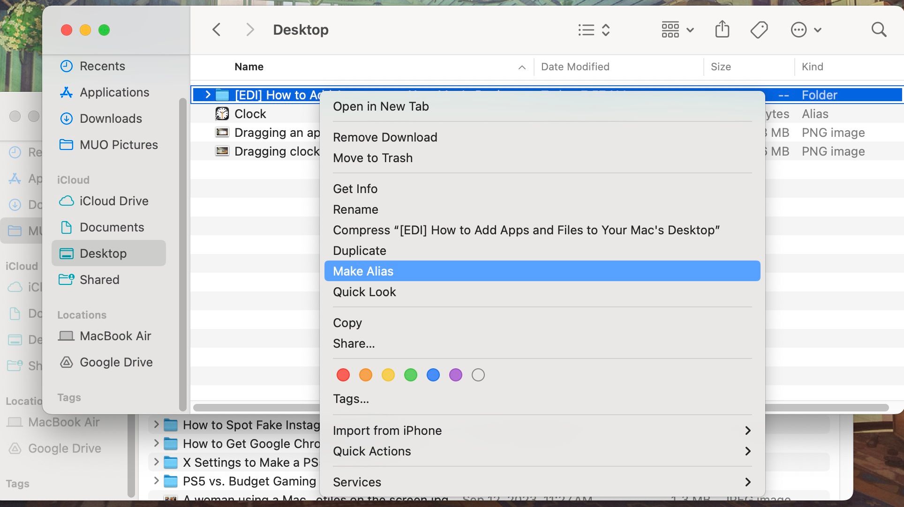
Task: Select Quick Look in the context menu
Action: tap(364, 292)
